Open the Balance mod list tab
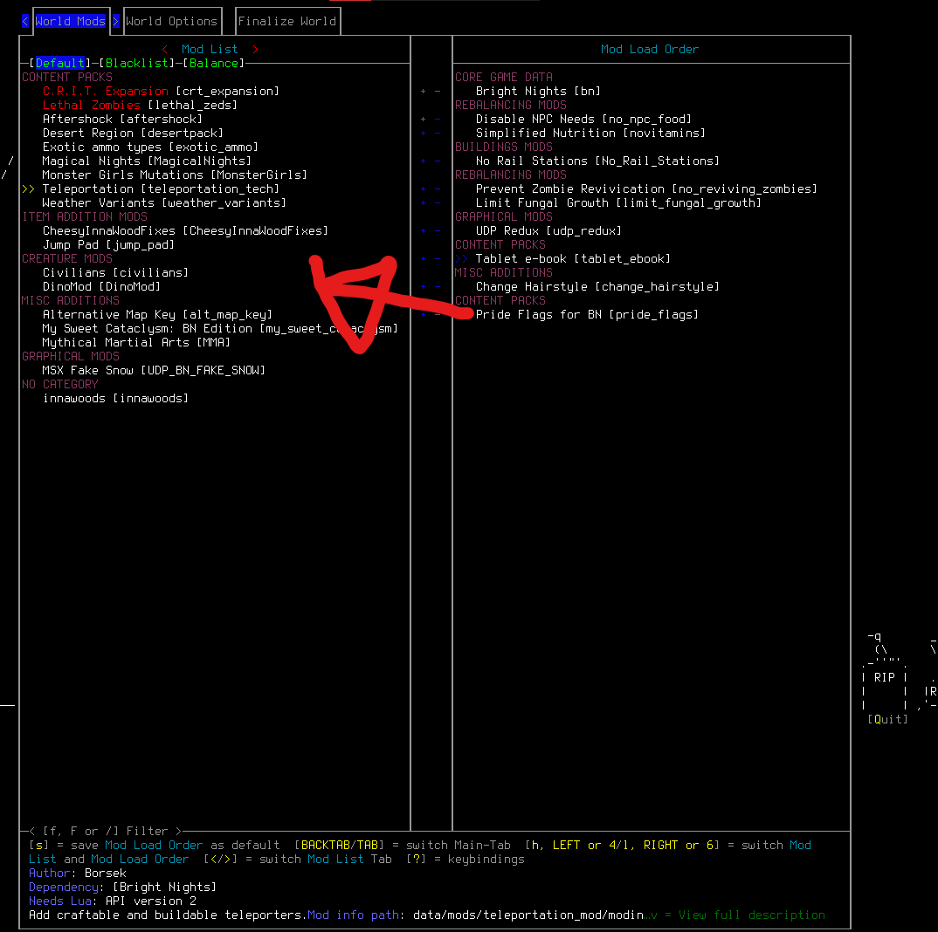The width and height of the screenshot is (938, 932). (x=214, y=64)
